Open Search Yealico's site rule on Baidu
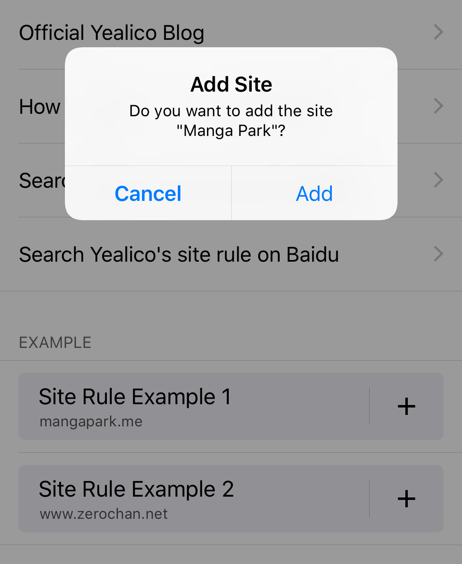The width and height of the screenshot is (462, 564). pyautogui.click(x=179, y=255)
